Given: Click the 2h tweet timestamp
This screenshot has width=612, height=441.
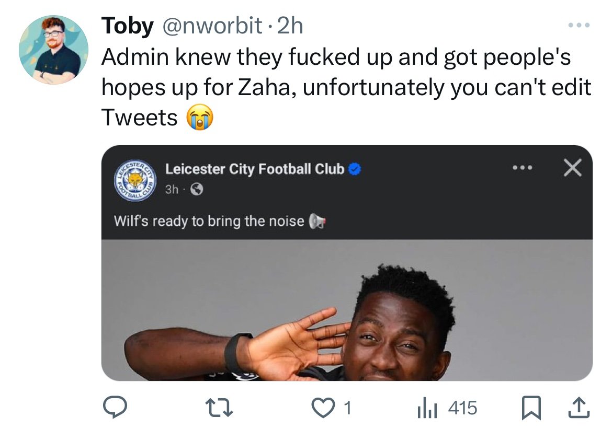Looking at the screenshot, I should point(290,26).
